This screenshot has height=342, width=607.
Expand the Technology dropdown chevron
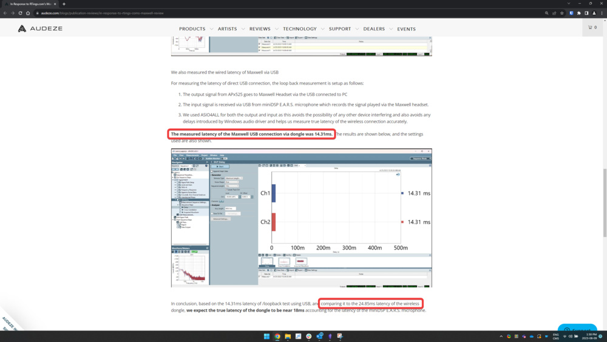(x=322, y=29)
